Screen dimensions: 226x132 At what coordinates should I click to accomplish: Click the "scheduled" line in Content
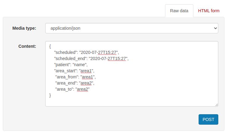pyautogui.click(x=87, y=52)
